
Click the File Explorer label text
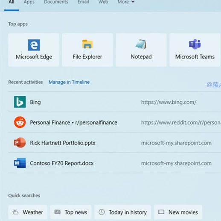pyautogui.click(x=87, y=57)
